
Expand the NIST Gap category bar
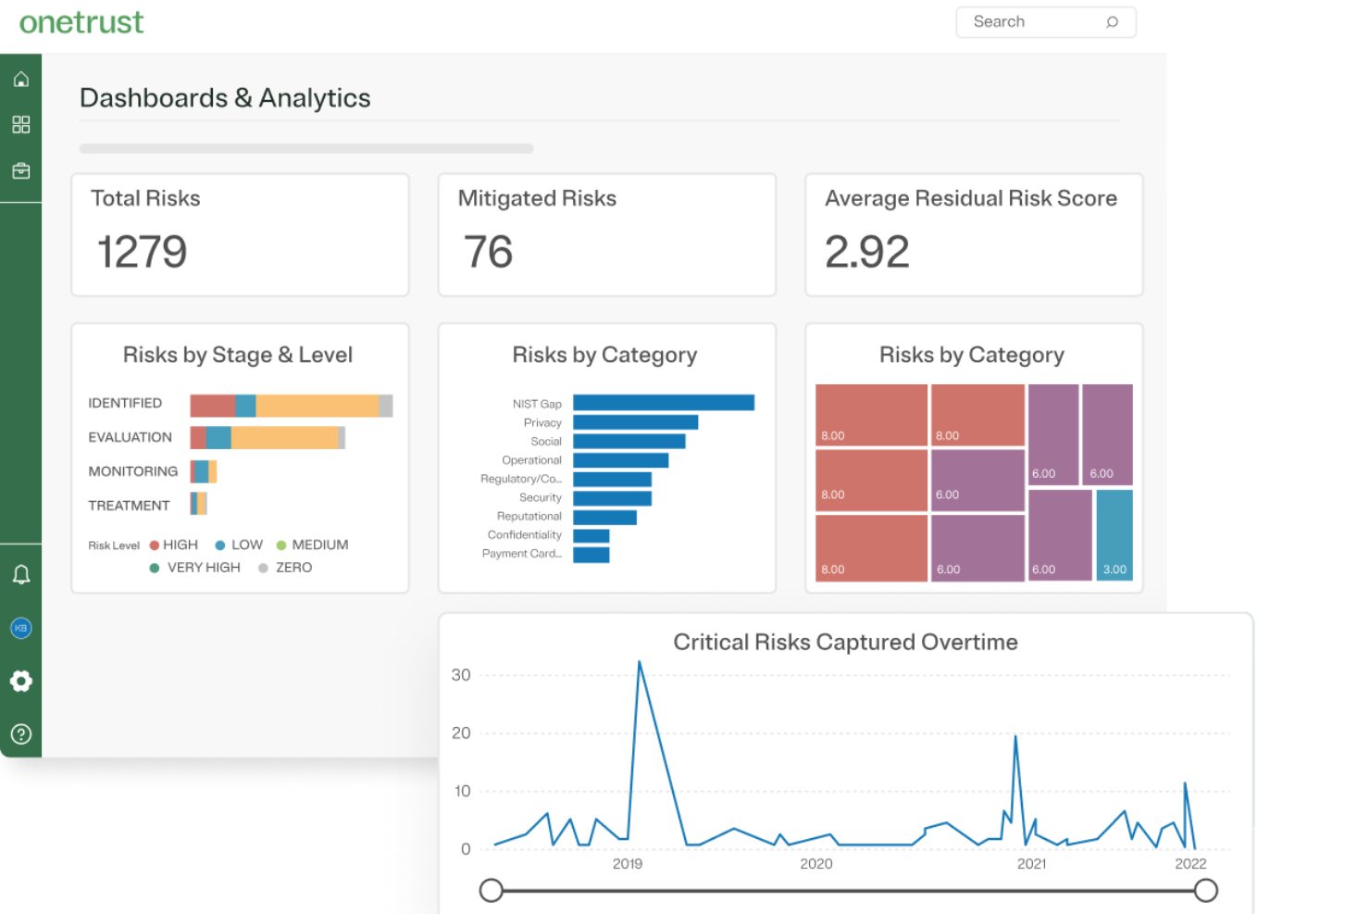(663, 403)
